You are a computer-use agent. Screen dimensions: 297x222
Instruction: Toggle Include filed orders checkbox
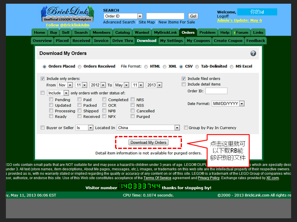(x=183, y=79)
